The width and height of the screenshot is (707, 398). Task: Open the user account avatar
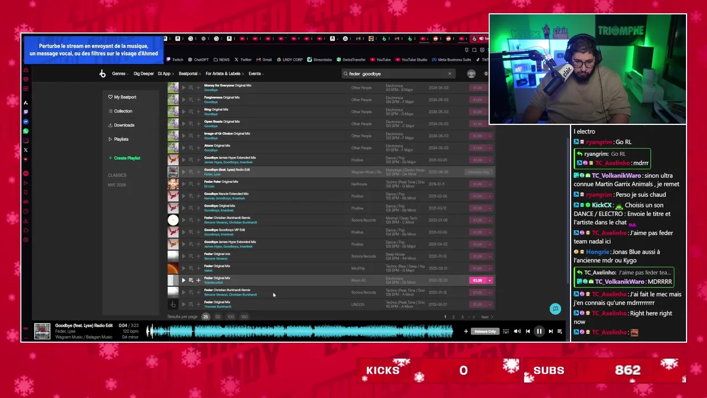(x=471, y=74)
